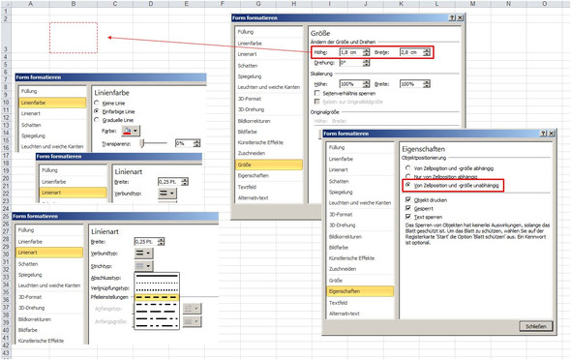Select row 3 header

tap(6, 38)
